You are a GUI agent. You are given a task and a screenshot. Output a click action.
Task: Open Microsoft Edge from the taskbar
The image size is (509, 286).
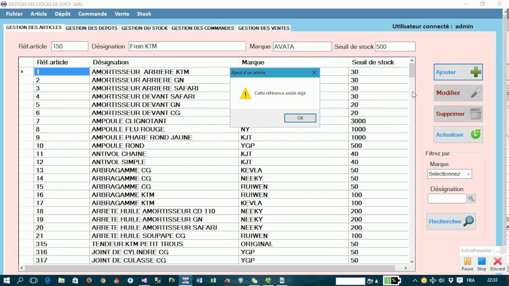(48, 280)
